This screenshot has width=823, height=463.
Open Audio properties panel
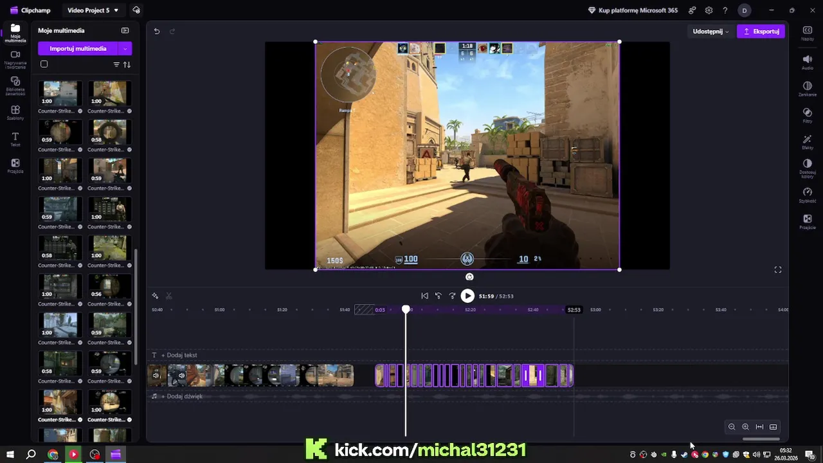point(808,62)
